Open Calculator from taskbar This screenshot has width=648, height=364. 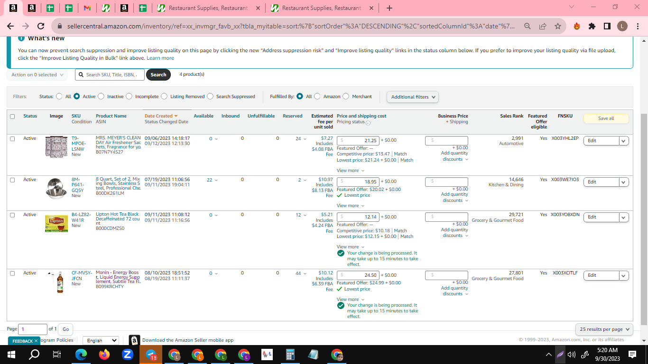[290, 354]
